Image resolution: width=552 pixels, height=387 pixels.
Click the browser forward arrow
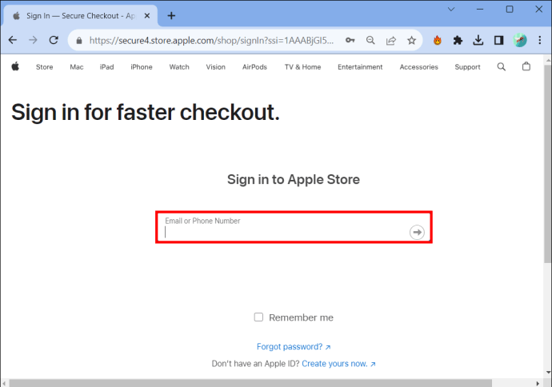[33, 40]
